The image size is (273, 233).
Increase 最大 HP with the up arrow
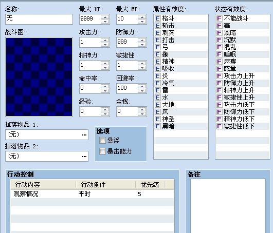point(105,17)
